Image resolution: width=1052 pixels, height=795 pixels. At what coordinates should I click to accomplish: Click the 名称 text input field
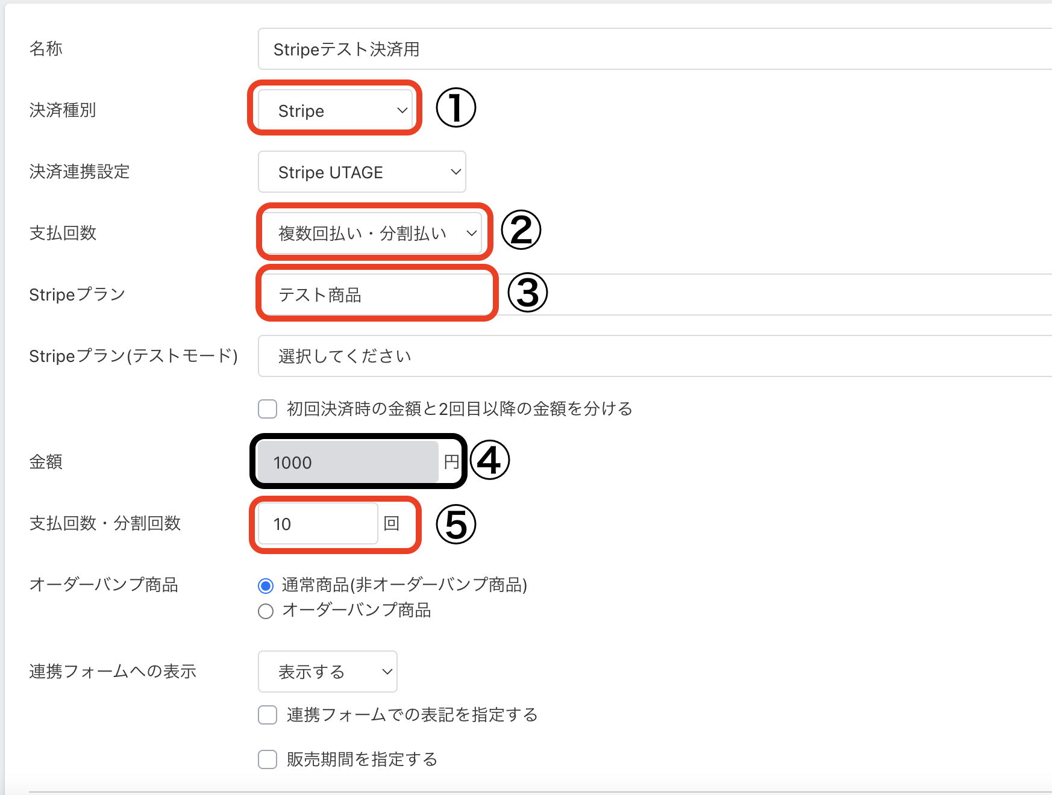pyautogui.click(x=654, y=49)
